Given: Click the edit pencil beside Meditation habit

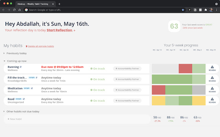Looking at the screenshot, I should (32, 88).
